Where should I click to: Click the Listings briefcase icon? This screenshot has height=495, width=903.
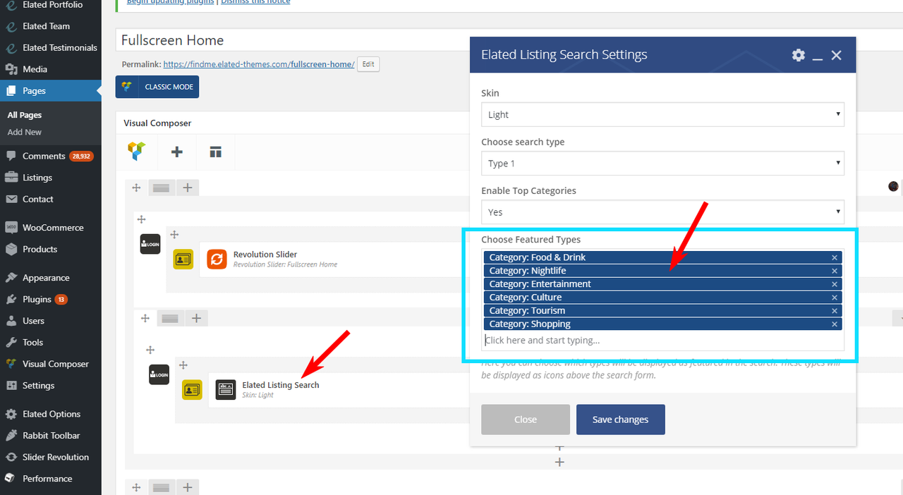click(11, 178)
